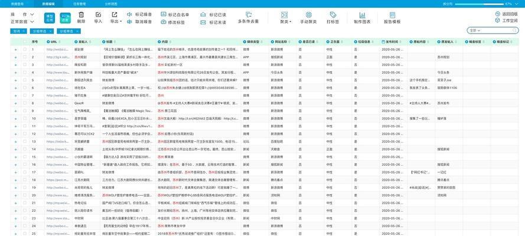
Task: Click the 发帖人 column header icon
Action: click(76, 42)
